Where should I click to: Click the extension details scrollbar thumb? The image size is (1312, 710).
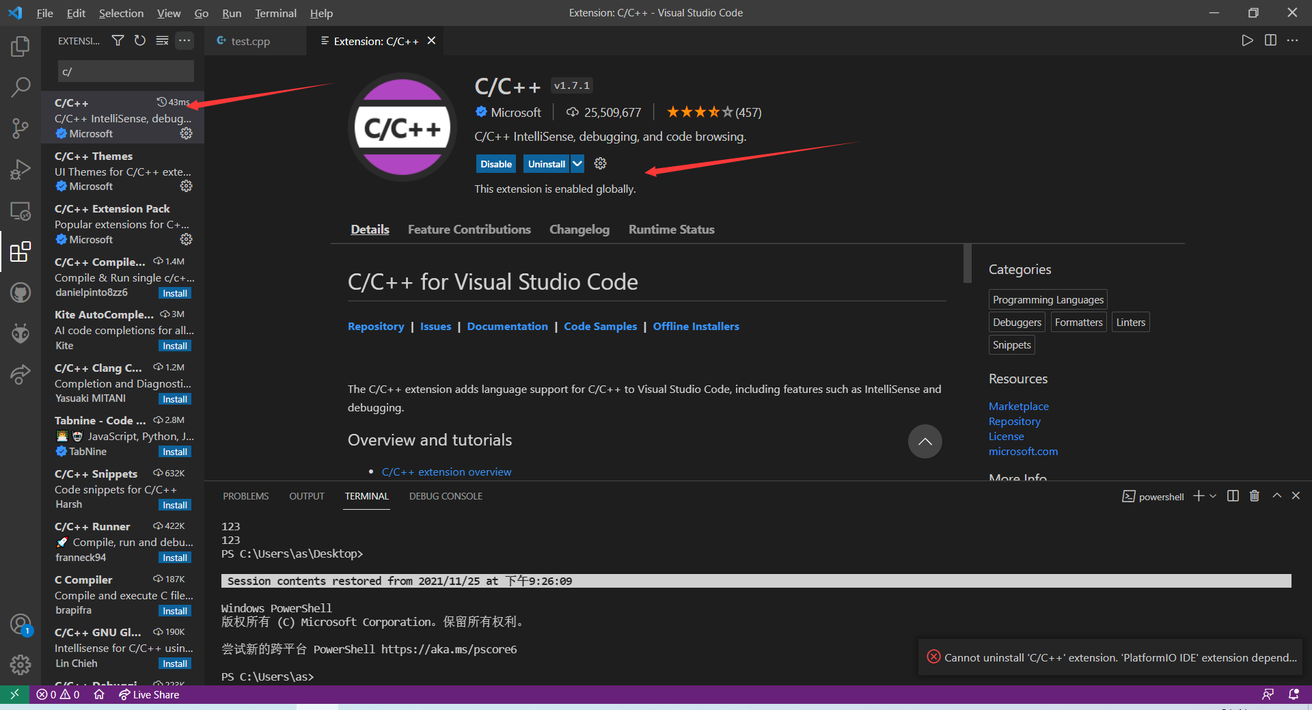coord(967,263)
